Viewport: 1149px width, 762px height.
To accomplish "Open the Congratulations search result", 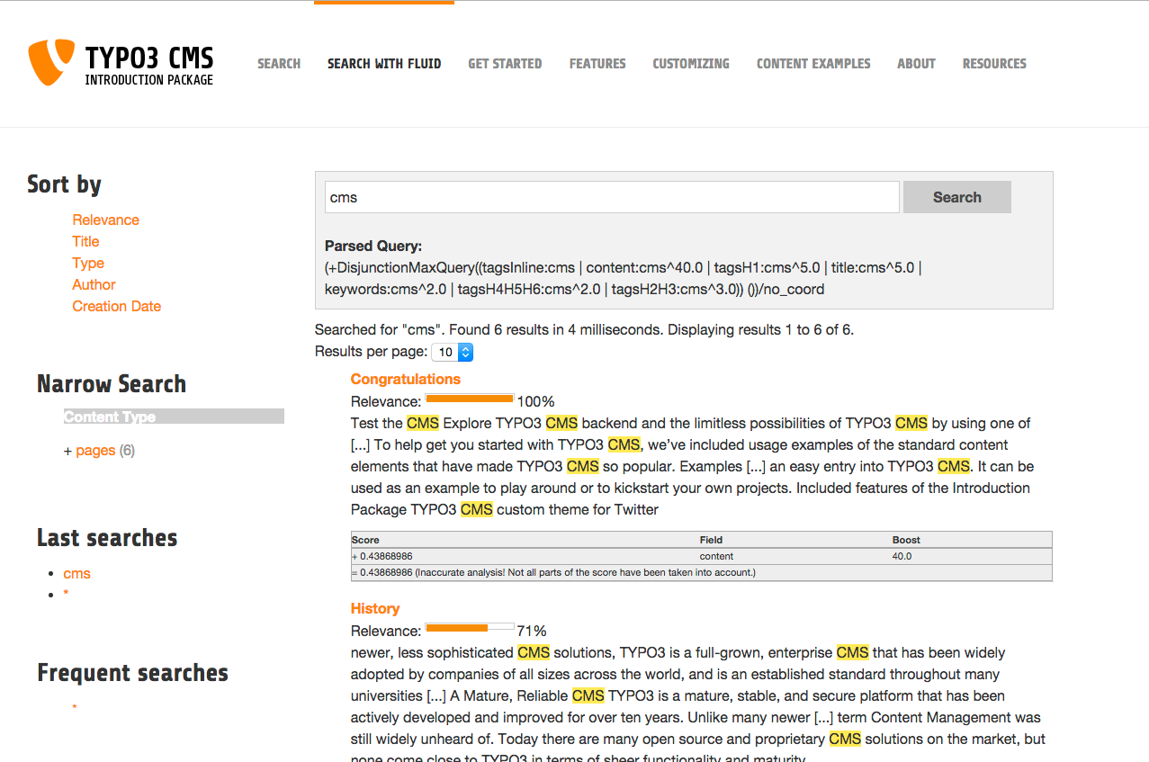I will click(x=405, y=379).
